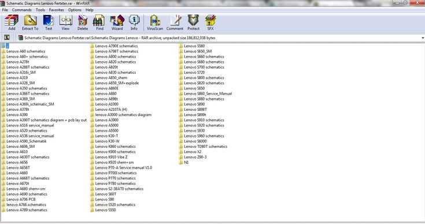
Task: Select 'Lenovo A590_Schematik' folder
Action: tap(24, 141)
